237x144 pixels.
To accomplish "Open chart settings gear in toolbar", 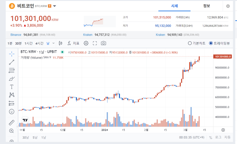I will click(86, 43).
